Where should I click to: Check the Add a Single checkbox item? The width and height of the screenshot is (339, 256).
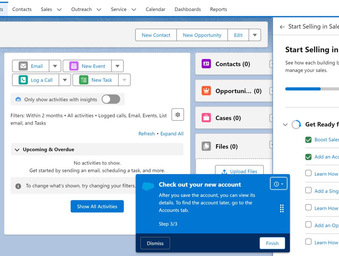(x=308, y=191)
